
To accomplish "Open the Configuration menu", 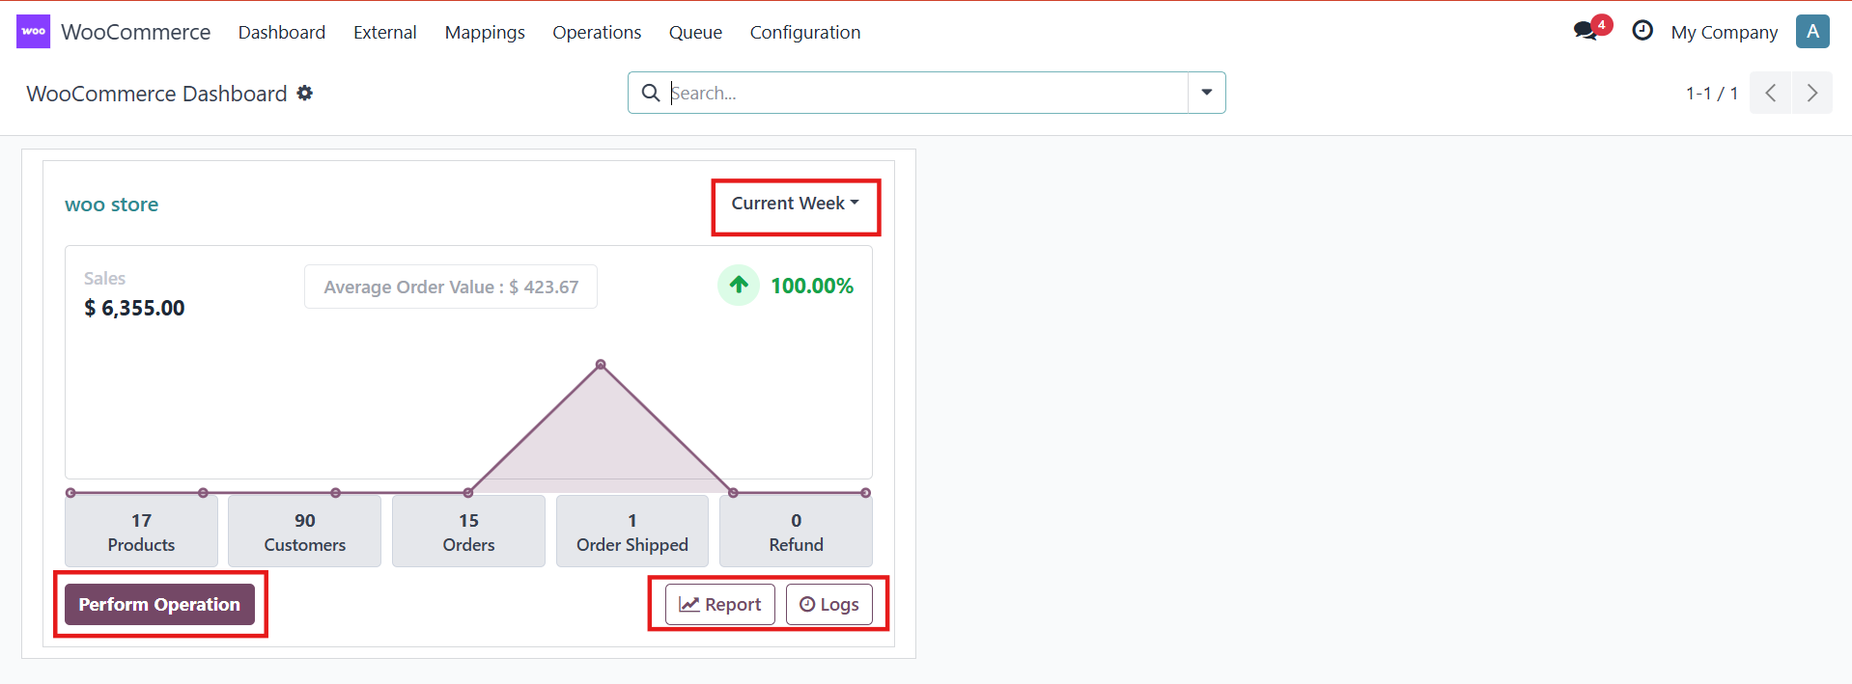I will [x=805, y=32].
